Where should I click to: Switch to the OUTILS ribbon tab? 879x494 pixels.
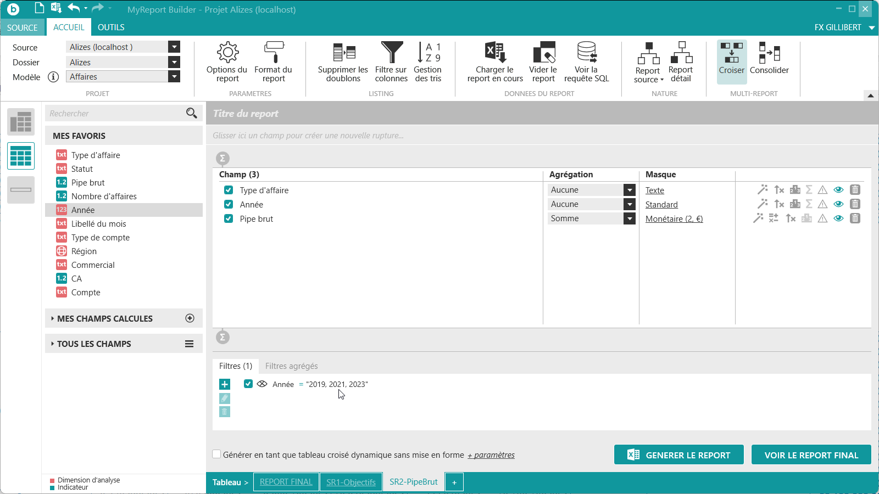(x=111, y=27)
